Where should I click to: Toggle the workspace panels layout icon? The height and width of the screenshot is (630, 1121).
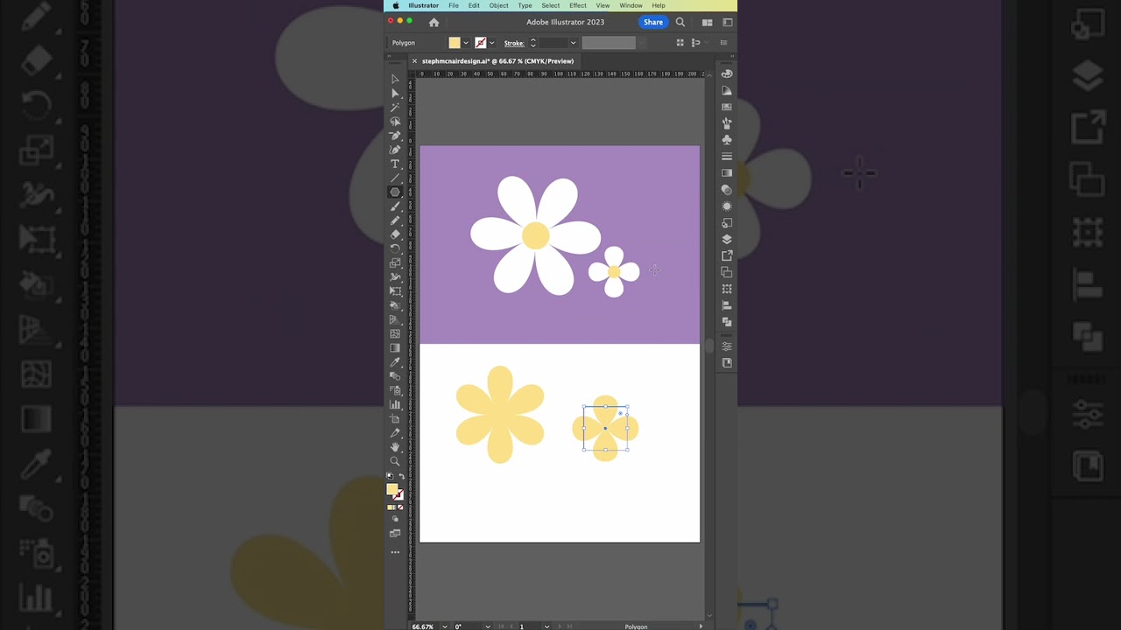pos(727,22)
